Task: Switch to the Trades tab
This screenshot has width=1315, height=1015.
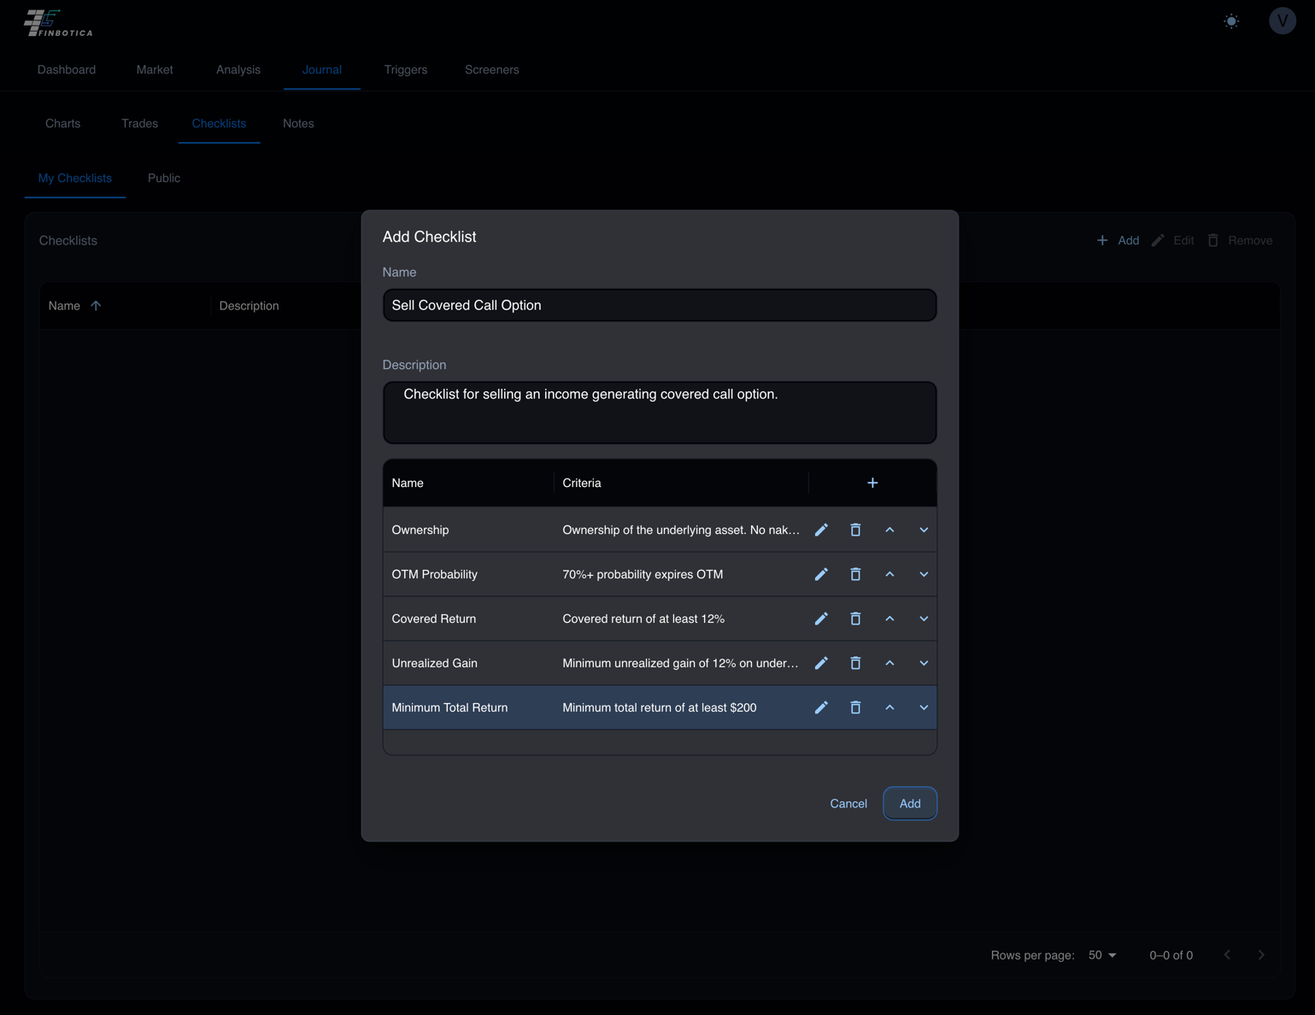Action: click(x=139, y=124)
